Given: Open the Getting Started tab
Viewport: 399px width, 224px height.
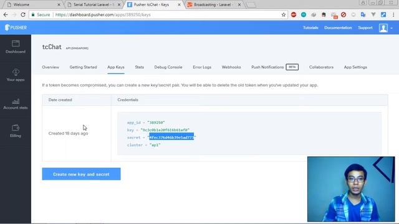Looking at the screenshot, I should click(83, 67).
